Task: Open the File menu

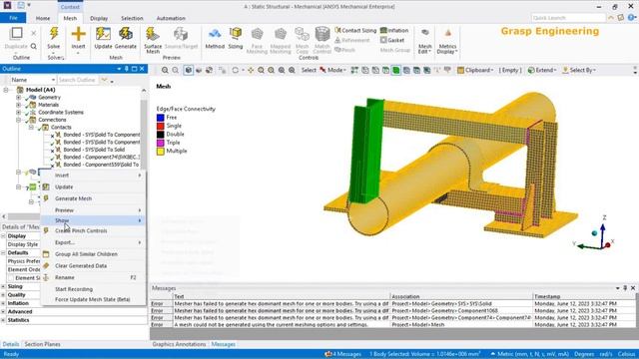Action: click(x=13, y=18)
